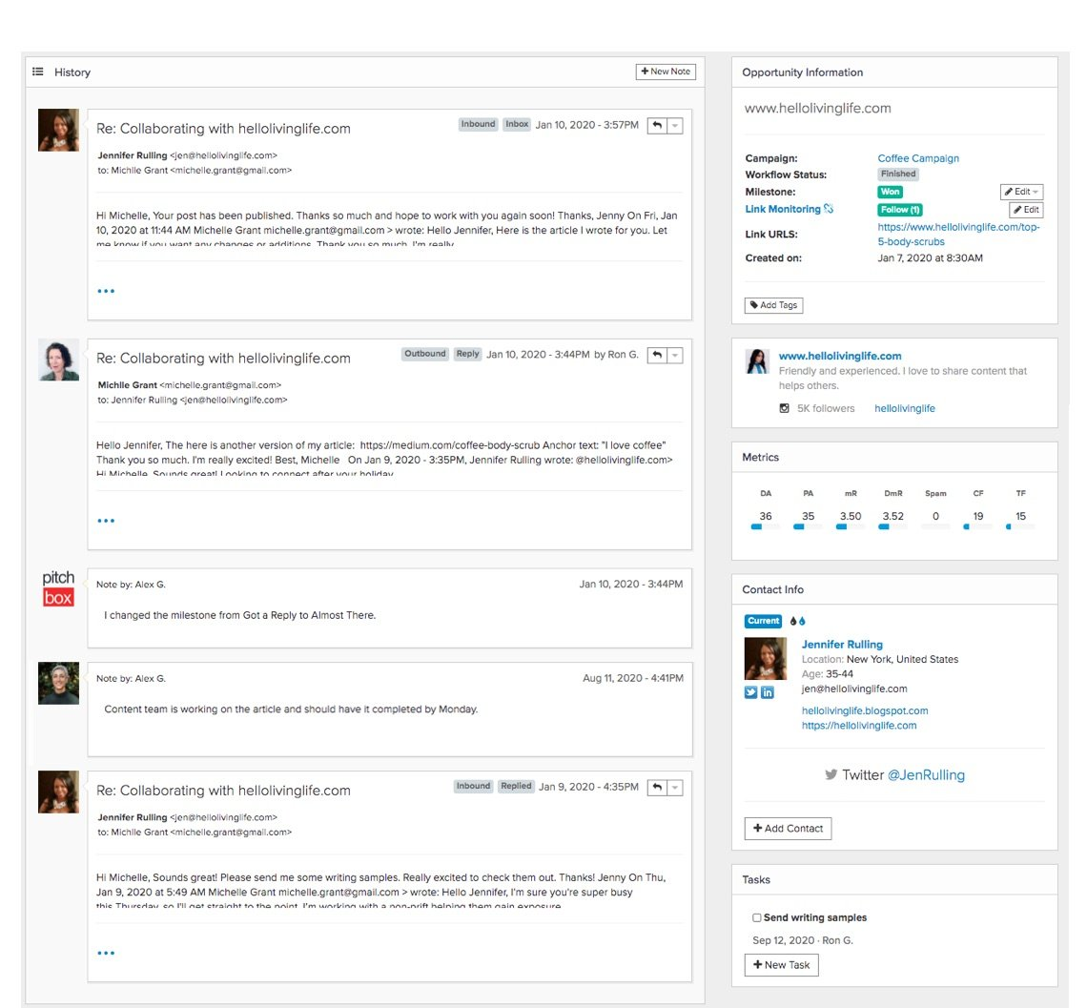This screenshot has width=1087, height=1008.
Task: Expand the outbound email body with ellipsis
Action: (106, 521)
